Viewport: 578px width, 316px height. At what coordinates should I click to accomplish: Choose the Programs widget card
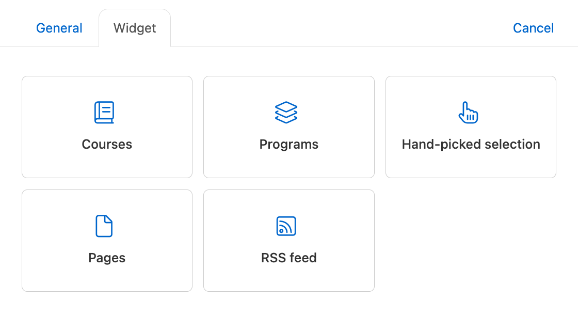click(x=288, y=127)
